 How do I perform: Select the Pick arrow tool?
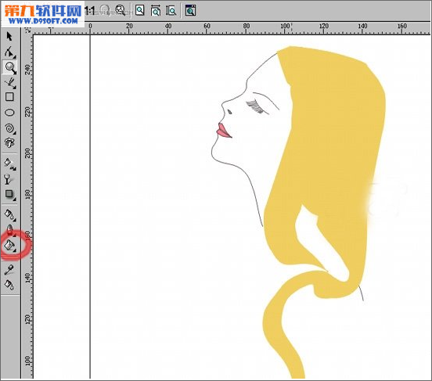point(9,36)
